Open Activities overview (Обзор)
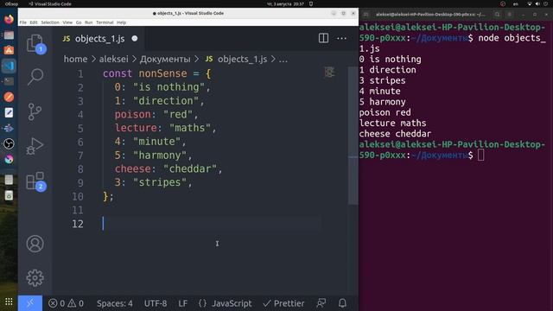 click(x=11, y=3)
